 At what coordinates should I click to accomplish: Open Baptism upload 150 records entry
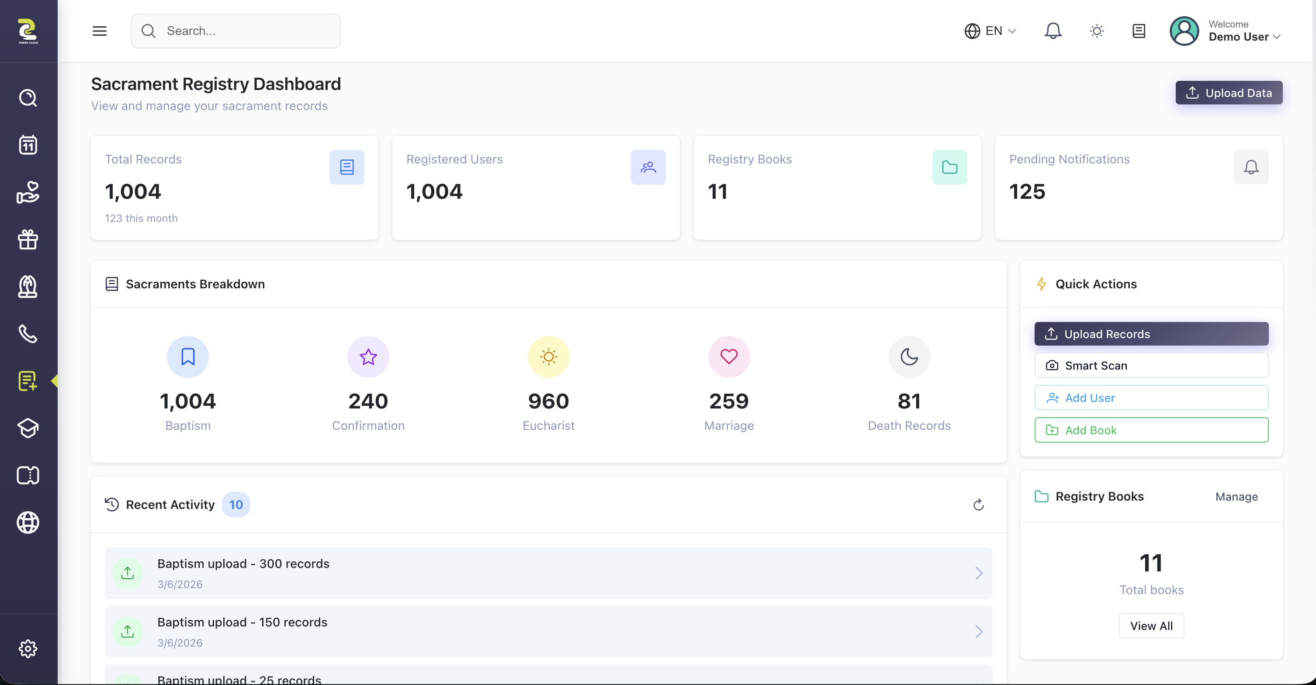(548, 632)
